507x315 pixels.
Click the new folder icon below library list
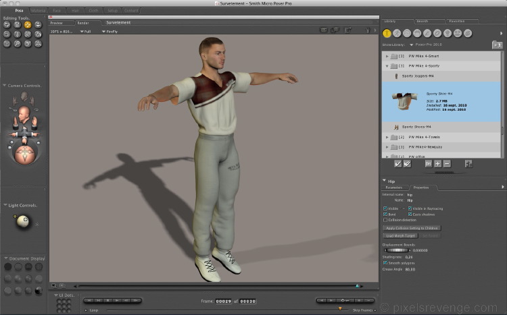tap(428, 164)
